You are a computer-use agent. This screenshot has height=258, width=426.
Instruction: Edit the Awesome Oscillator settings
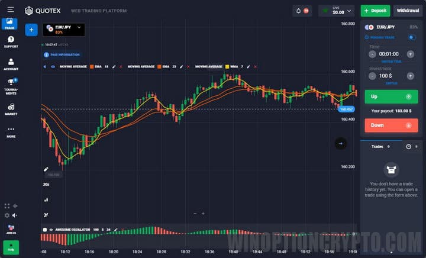pyautogui.click(x=116, y=230)
